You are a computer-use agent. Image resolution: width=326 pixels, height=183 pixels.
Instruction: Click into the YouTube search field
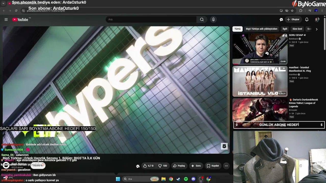(x=151, y=20)
